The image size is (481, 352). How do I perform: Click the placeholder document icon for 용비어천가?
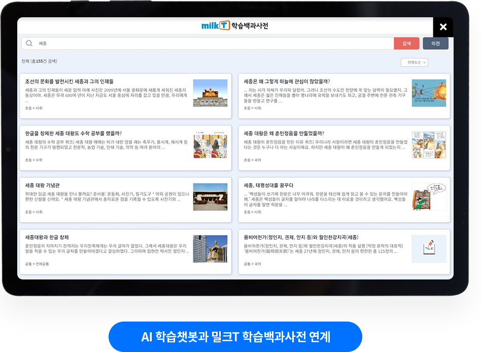[x=429, y=249]
